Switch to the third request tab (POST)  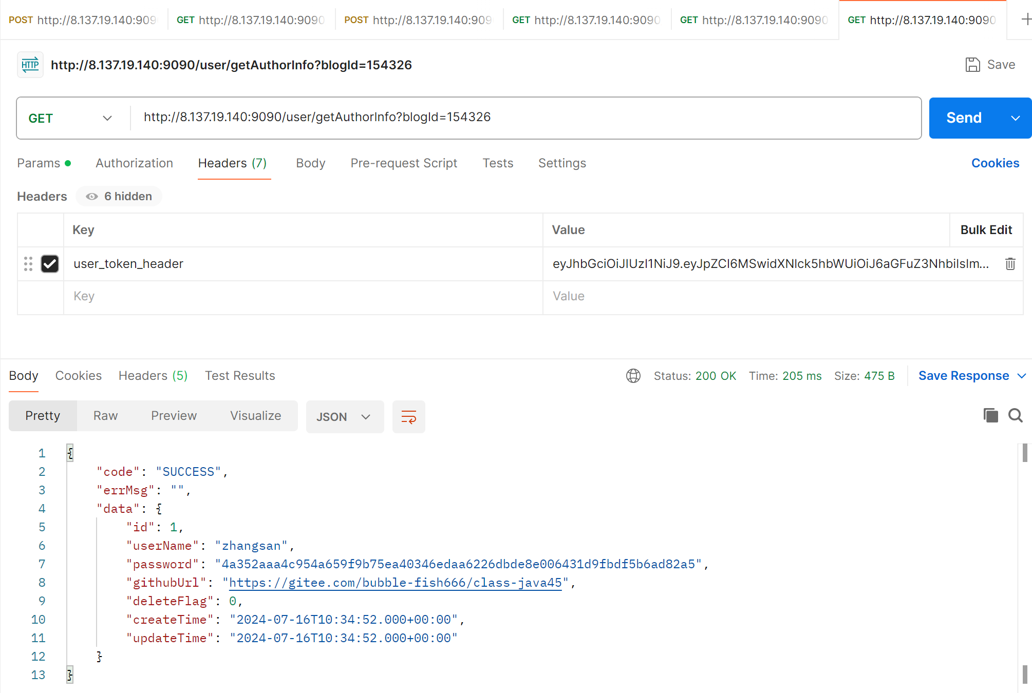click(419, 20)
